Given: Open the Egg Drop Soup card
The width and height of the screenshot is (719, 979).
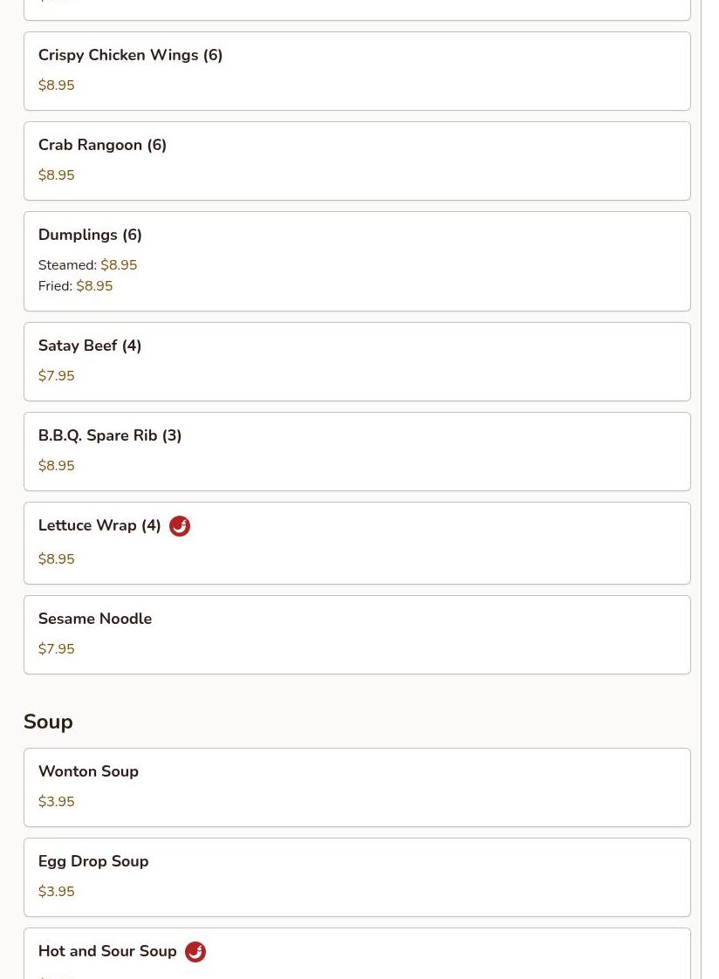Looking at the screenshot, I should tap(357, 877).
